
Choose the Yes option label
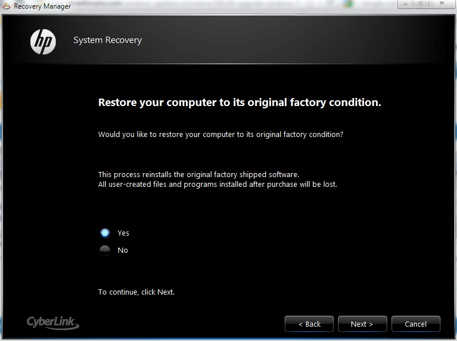tap(123, 233)
